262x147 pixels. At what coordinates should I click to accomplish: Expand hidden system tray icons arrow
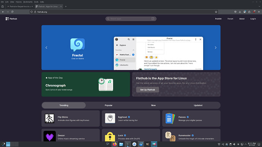tap(246, 144)
